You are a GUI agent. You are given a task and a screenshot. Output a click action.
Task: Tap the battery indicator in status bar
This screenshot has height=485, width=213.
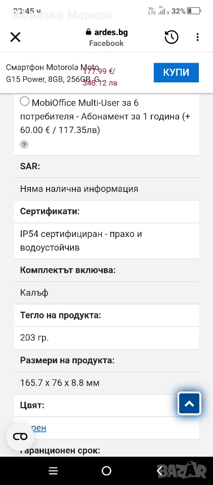(x=194, y=11)
